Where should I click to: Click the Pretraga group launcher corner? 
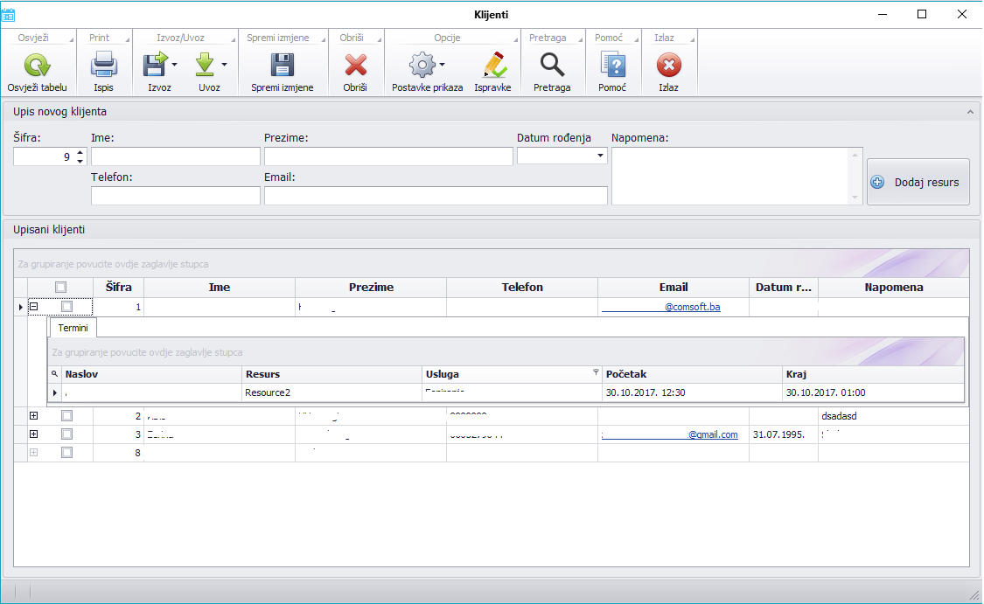coord(581,40)
